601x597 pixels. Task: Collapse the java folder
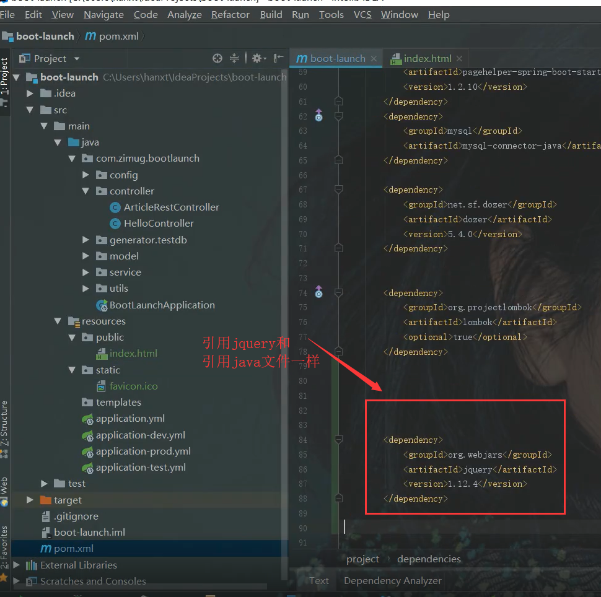[58, 142]
